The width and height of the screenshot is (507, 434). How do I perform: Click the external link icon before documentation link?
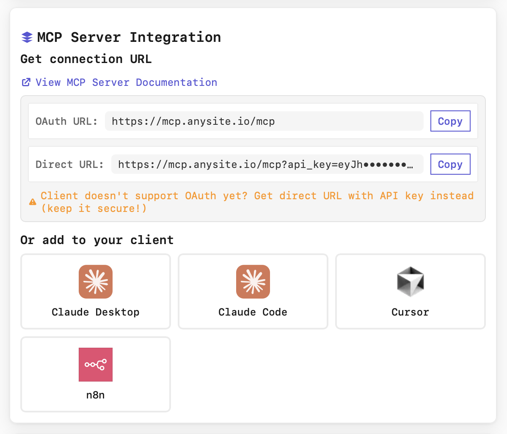point(26,82)
